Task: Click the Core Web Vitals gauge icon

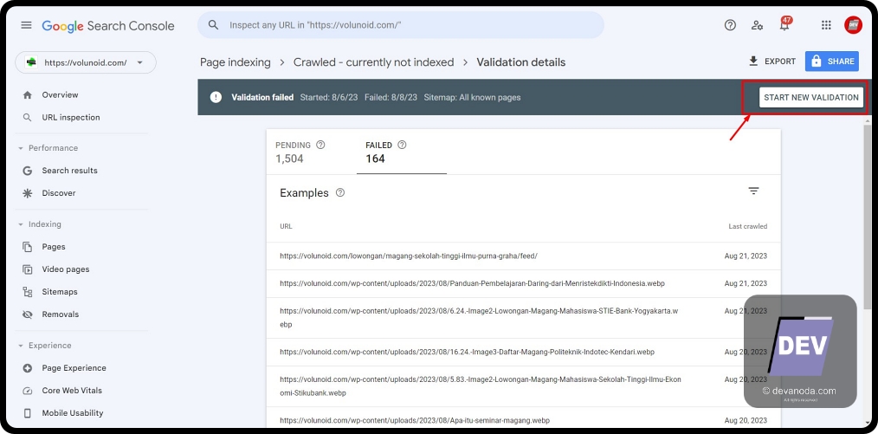Action: (x=27, y=391)
